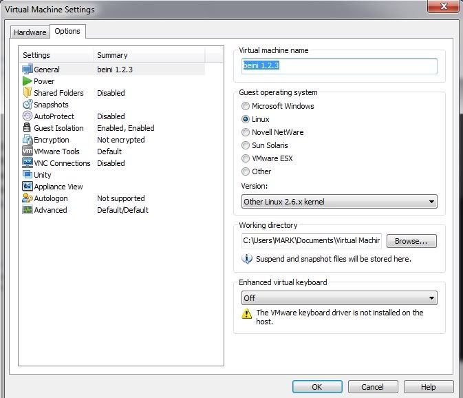Click the Virtual machine name field

pos(339,66)
